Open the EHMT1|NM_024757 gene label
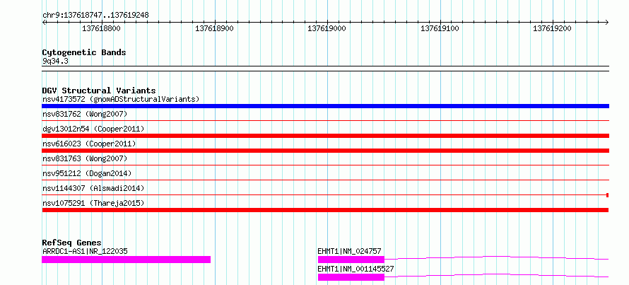 (349, 251)
